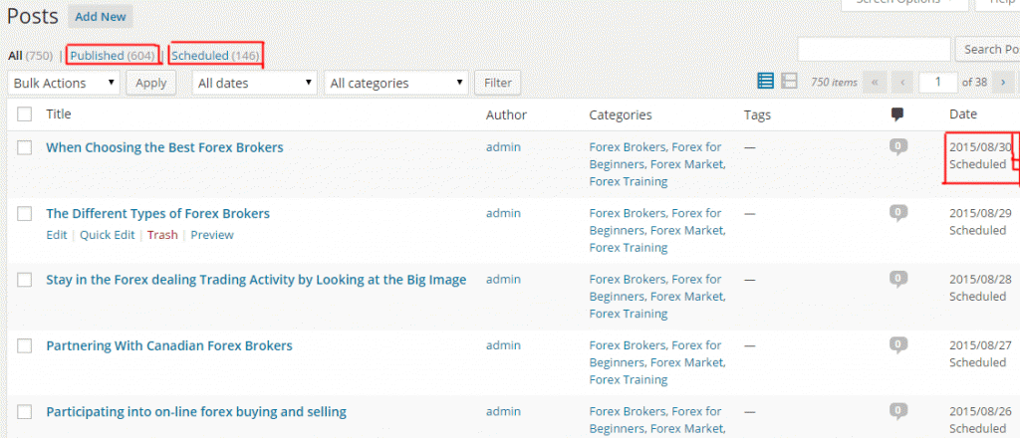Tick select-all checkbox in table header

coord(25,114)
